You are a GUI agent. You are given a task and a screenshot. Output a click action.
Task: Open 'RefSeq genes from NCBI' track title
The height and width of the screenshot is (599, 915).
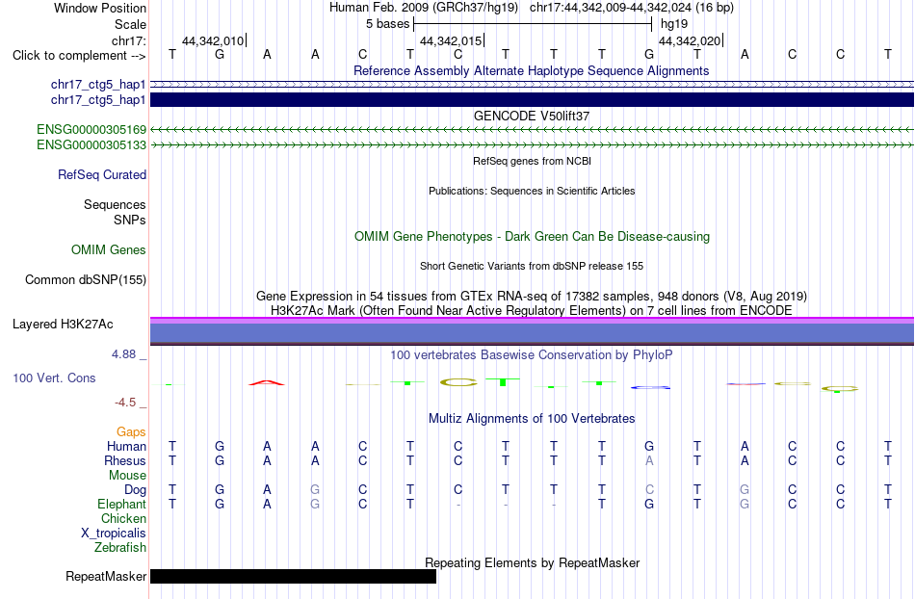tap(532, 161)
